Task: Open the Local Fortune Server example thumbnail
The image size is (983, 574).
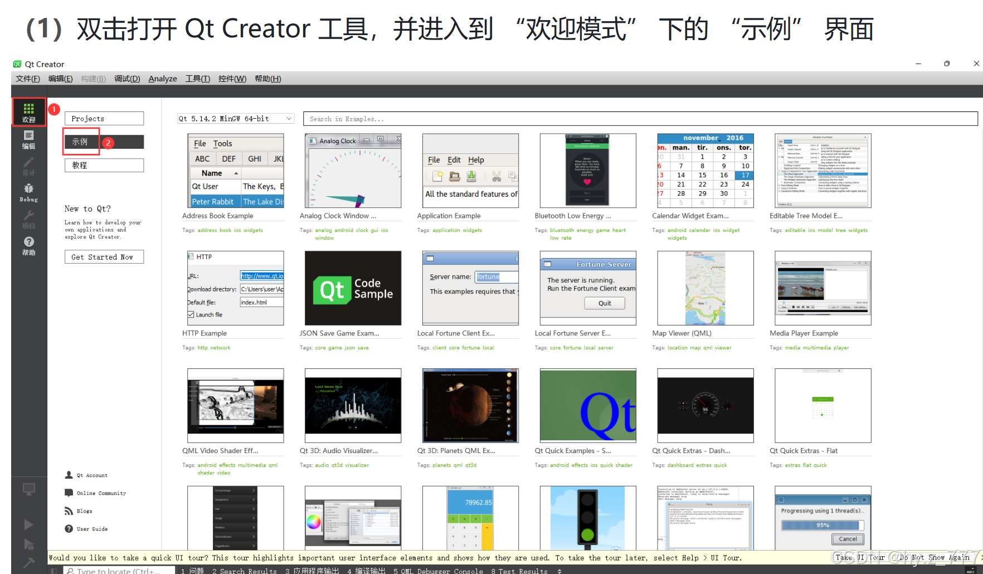Action: [588, 288]
